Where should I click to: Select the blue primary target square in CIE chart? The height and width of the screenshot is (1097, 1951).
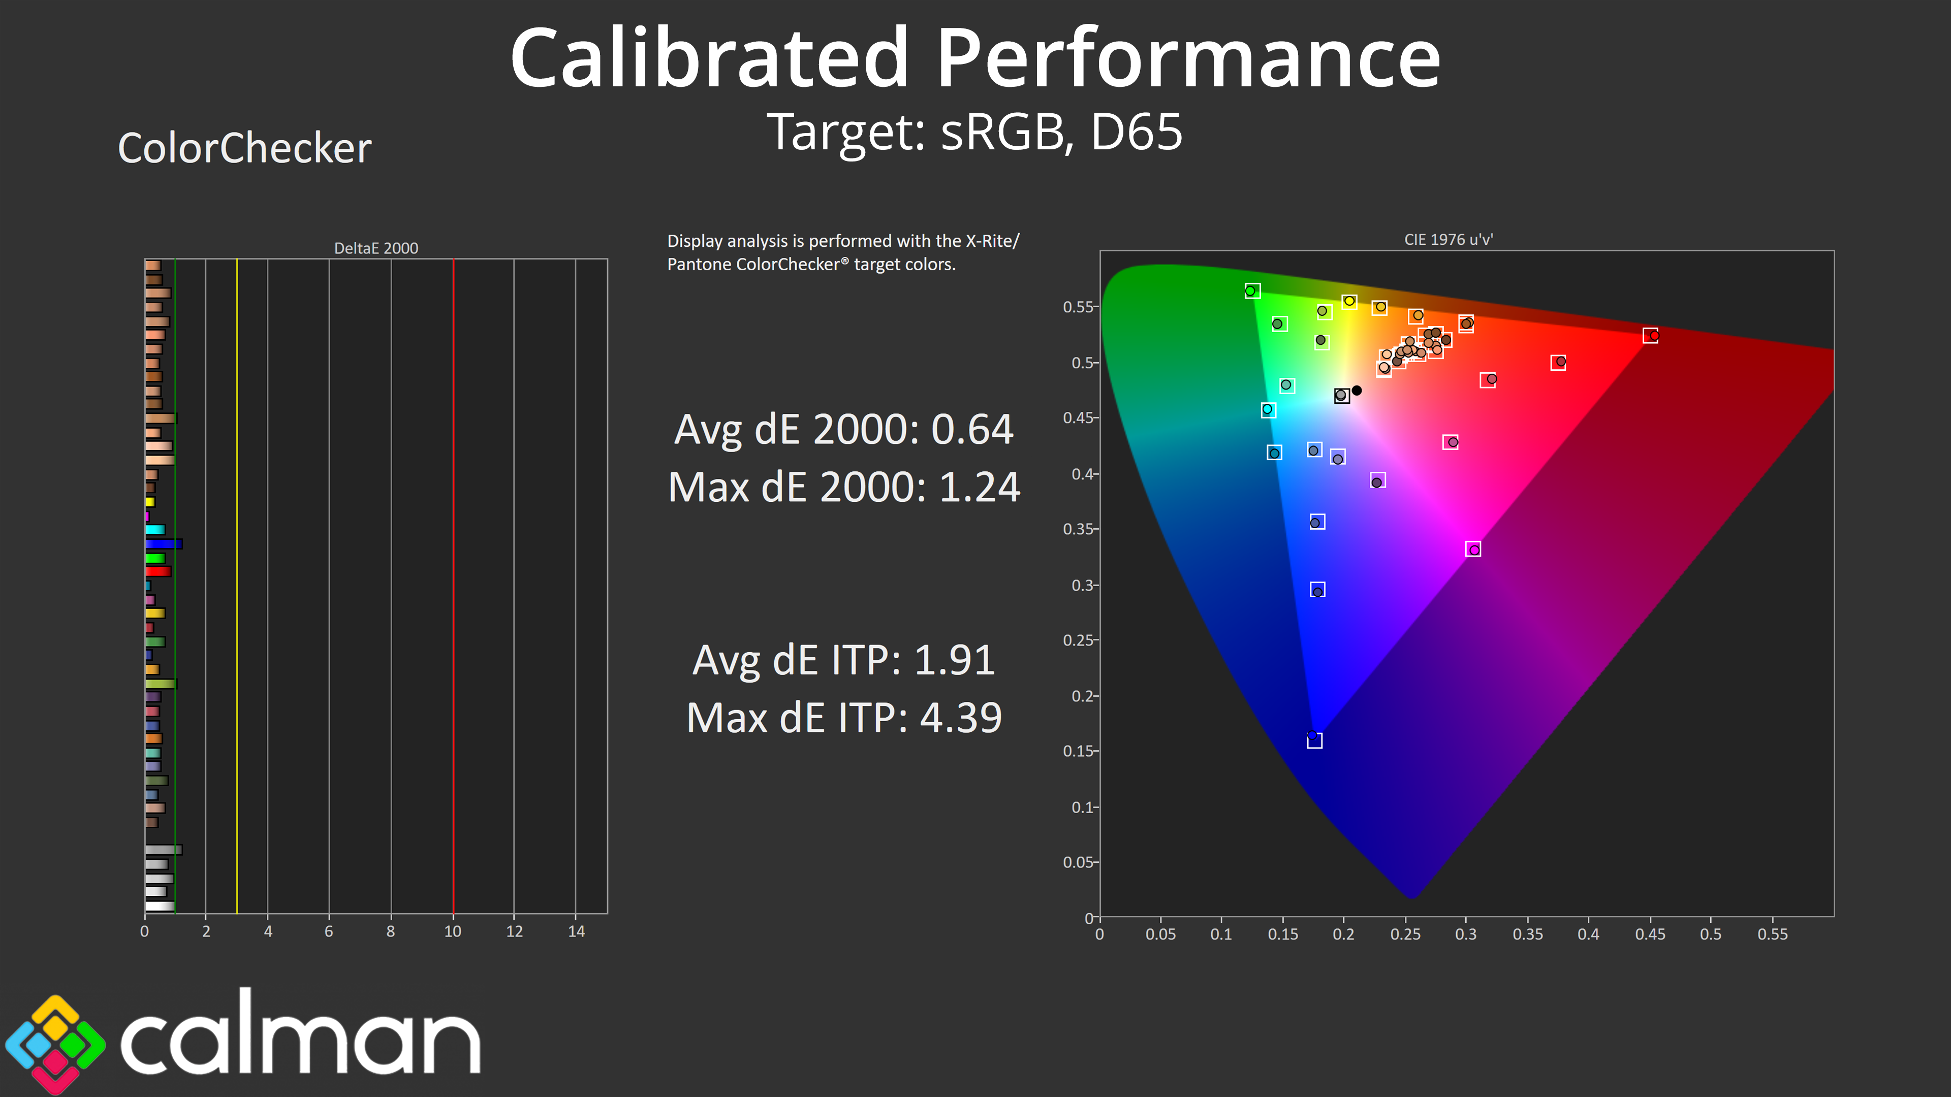point(1315,740)
